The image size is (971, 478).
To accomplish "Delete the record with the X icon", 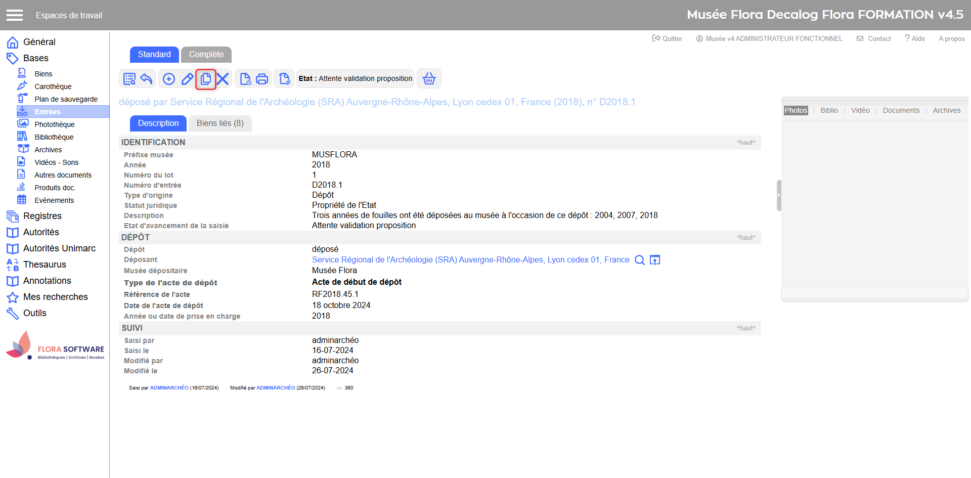I will pos(223,79).
